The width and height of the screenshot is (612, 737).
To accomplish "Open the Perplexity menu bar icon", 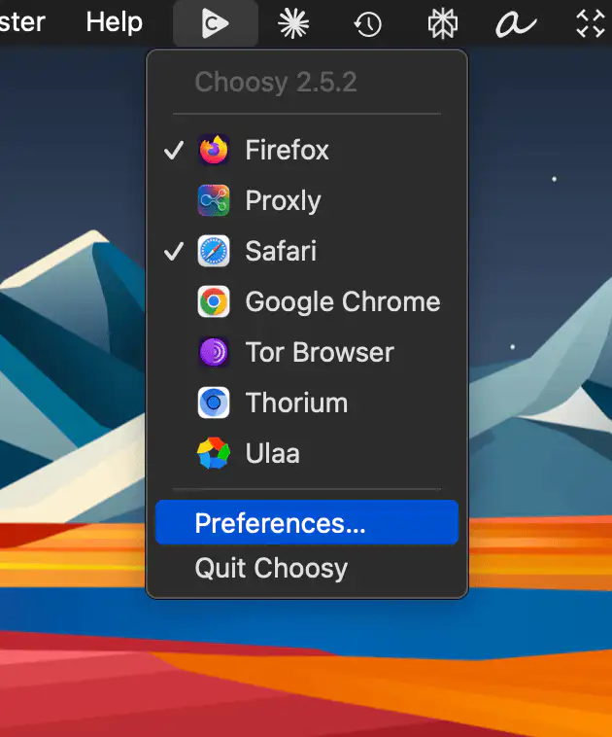I will pyautogui.click(x=443, y=23).
